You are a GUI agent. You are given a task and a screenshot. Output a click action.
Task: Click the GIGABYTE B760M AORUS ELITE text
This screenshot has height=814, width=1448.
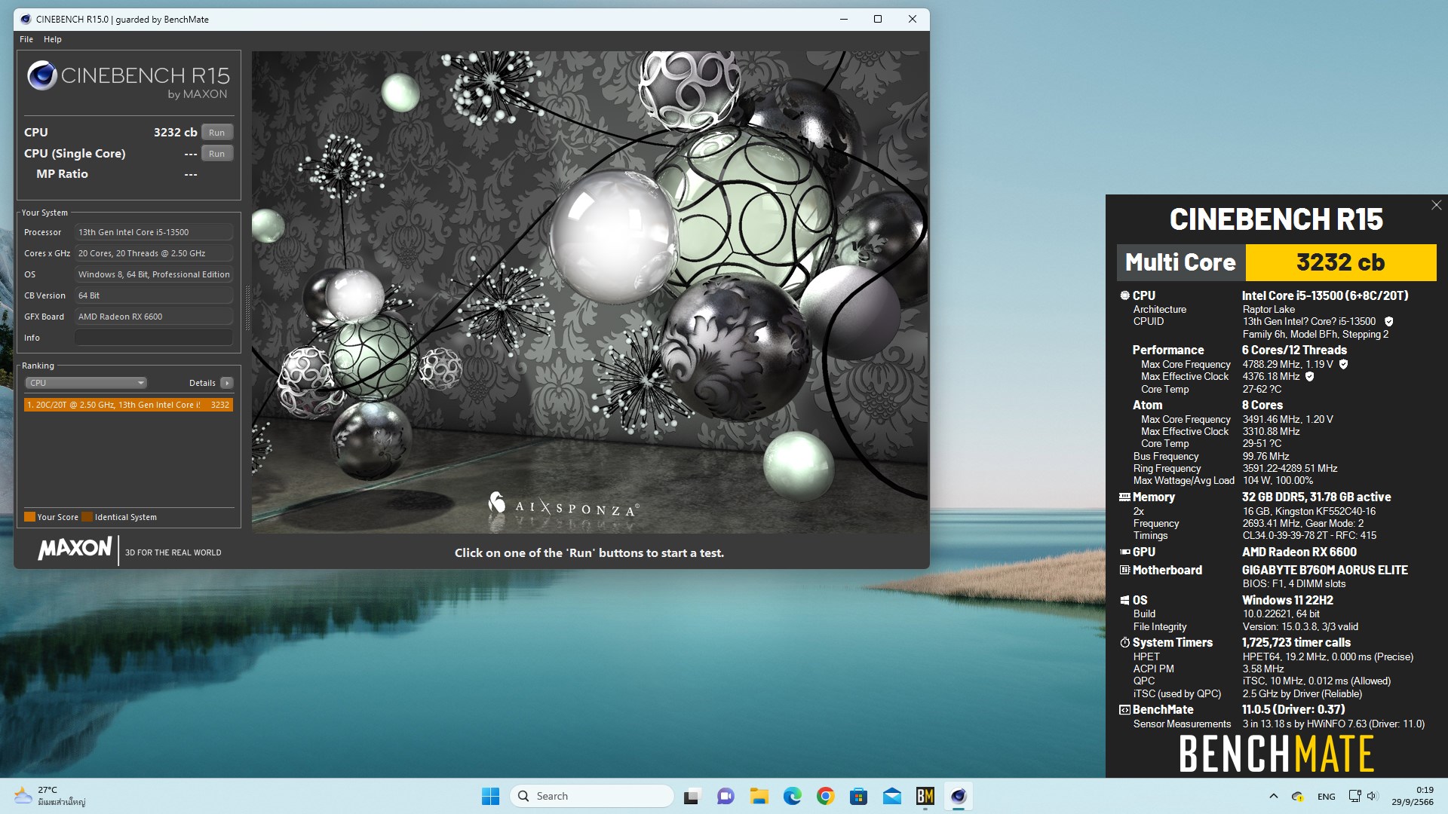click(1325, 570)
